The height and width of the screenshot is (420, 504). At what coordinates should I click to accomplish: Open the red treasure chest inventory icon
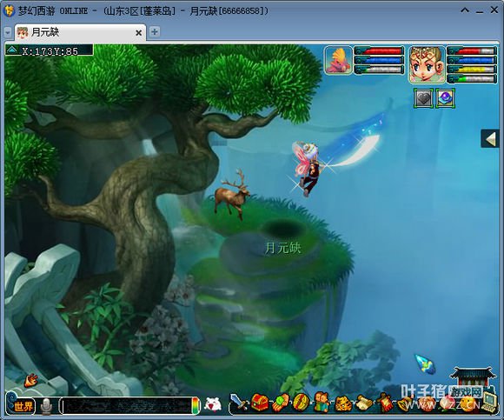coord(260,403)
